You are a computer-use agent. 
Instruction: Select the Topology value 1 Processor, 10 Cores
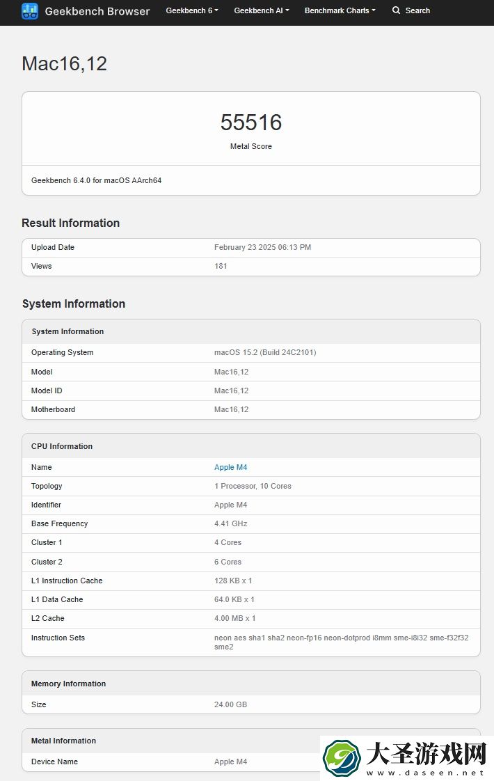(253, 486)
